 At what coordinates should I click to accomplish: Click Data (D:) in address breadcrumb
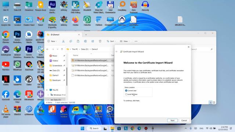point(85,49)
